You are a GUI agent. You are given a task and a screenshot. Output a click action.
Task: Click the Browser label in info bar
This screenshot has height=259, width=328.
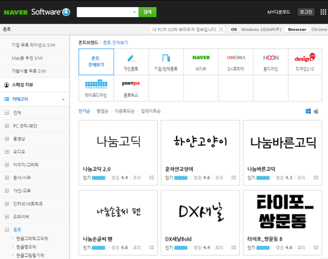pos(297,30)
